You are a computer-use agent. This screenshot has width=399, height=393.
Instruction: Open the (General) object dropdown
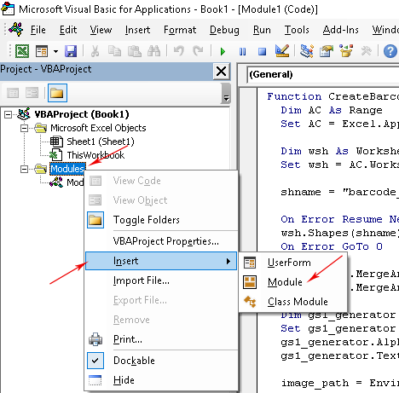coord(323,74)
